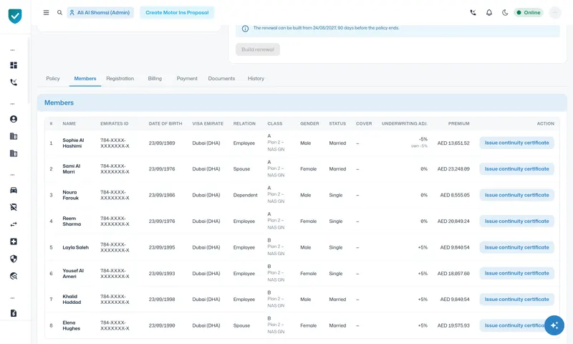The width and height of the screenshot is (573, 344).
Task: Click the Build renewal button
Action: (258, 49)
